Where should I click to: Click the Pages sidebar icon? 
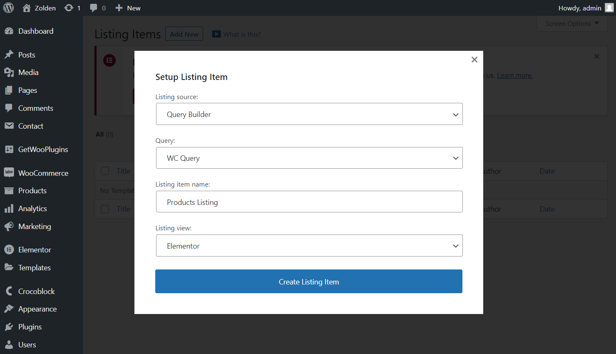pyautogui.click(x=9, y=90)
